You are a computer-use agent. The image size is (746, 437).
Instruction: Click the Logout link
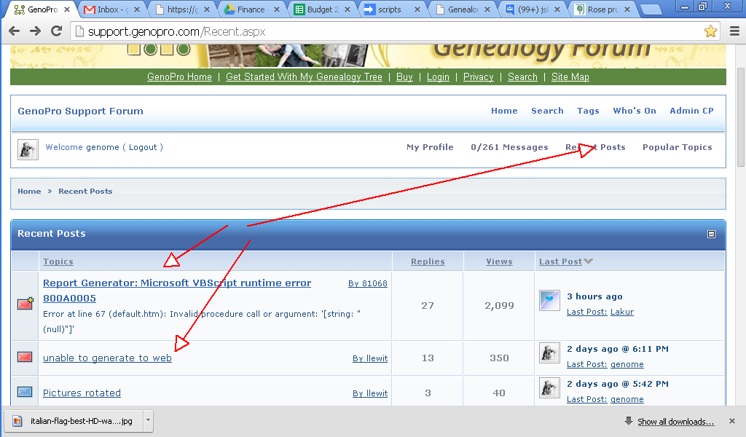click(x=143, y=147)
